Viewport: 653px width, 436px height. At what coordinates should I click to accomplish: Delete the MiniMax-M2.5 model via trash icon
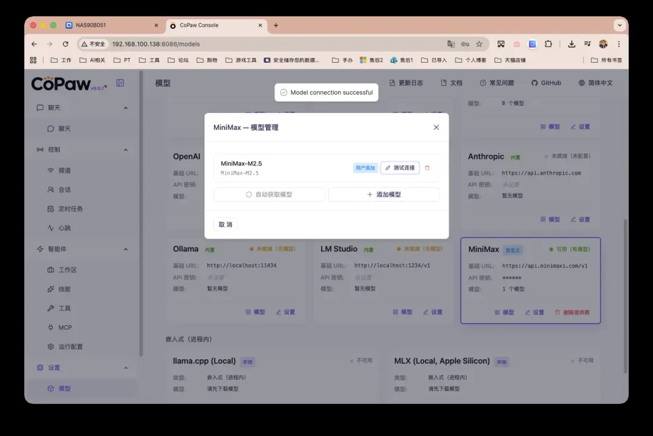point(427,167)
